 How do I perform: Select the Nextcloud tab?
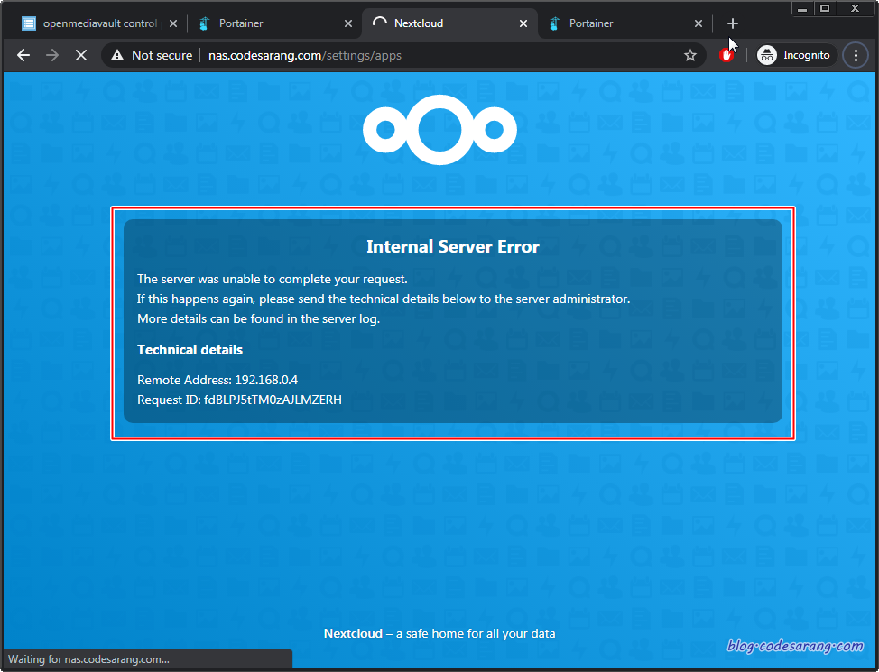tap(449, 23)
